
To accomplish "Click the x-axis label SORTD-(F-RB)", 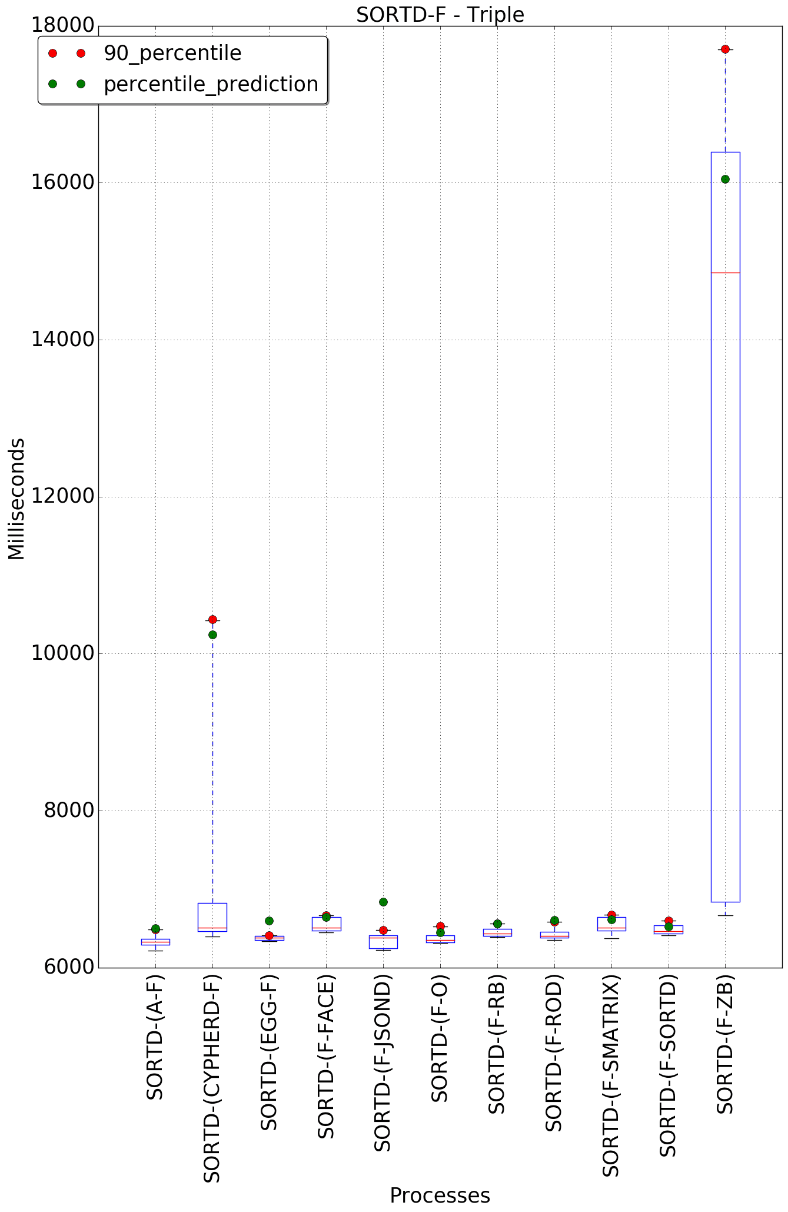I will pyautogui.click(x=497, y=1044).
